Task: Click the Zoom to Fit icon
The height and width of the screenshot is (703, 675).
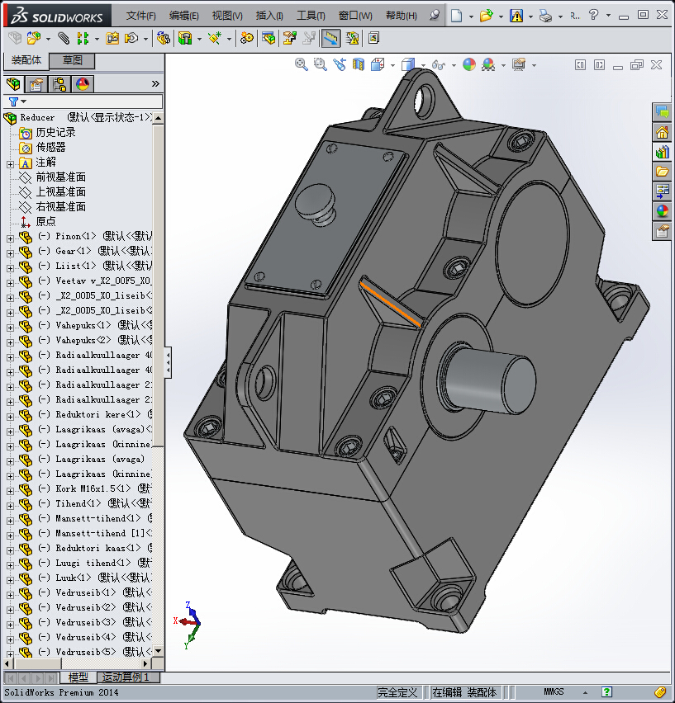Action: pos(301,65)
